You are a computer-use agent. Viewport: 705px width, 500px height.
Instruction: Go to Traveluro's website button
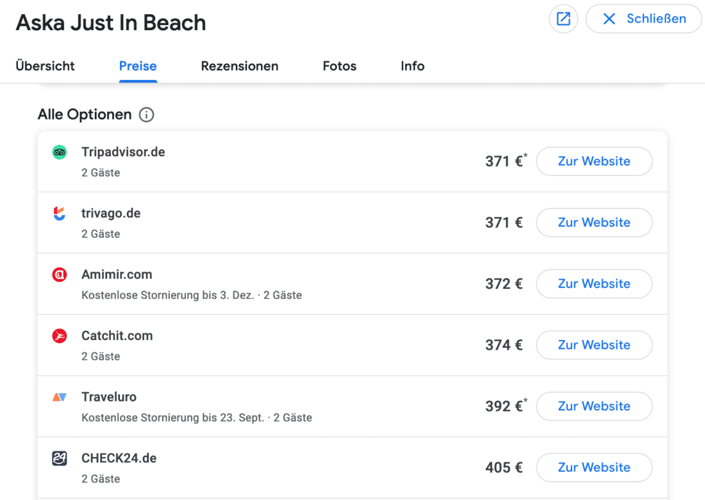point(594,406)
